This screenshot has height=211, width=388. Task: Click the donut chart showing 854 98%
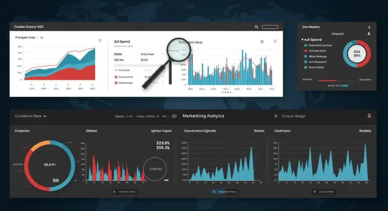click(x=357, y=54)
